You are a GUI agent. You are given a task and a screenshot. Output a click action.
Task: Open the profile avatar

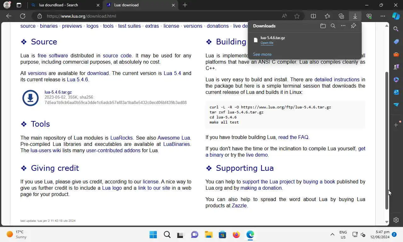tap(7, 5)
